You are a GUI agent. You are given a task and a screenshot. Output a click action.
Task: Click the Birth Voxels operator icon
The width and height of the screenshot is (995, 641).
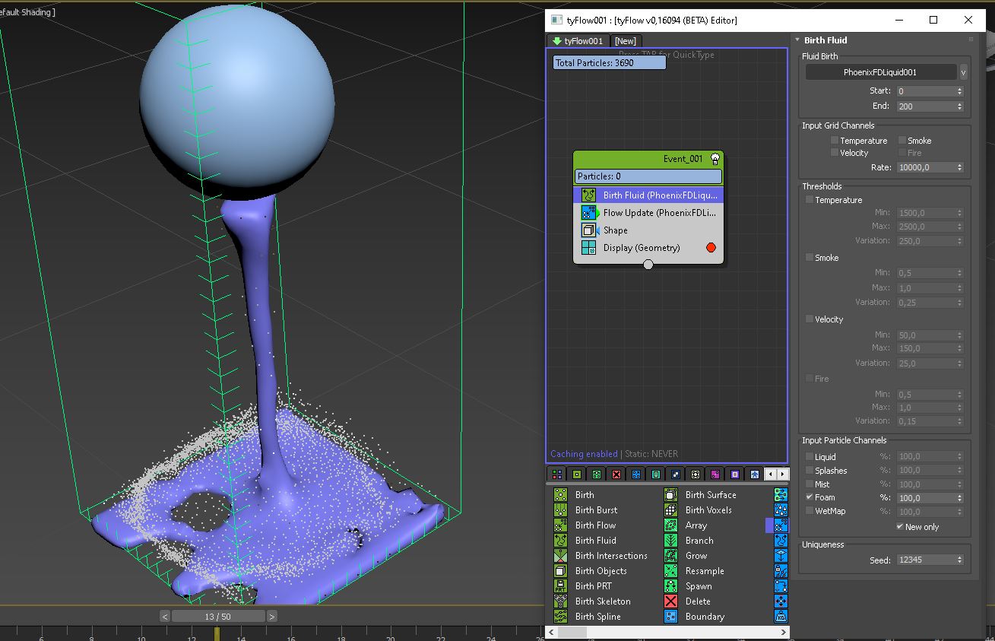[x=671, y=510]
